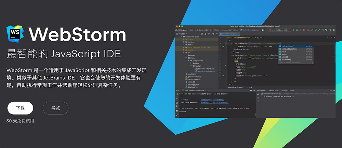This screenshot has width=342, height=148.
Task: Click the red stop icon in top toolbar
Action: click(x=304, y=30)
